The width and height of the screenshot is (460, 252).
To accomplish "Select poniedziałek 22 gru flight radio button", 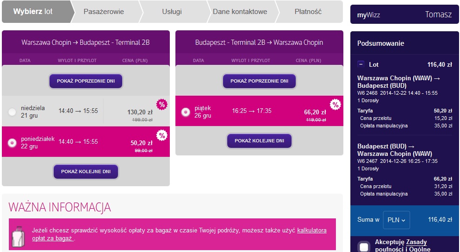I will coord(12,143).
